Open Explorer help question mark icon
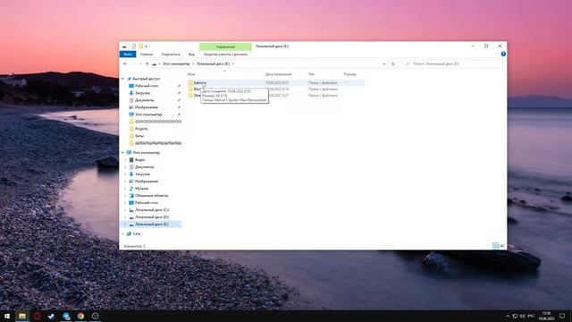572x322 pixels. pyautogui.click(x=503, y=54)
